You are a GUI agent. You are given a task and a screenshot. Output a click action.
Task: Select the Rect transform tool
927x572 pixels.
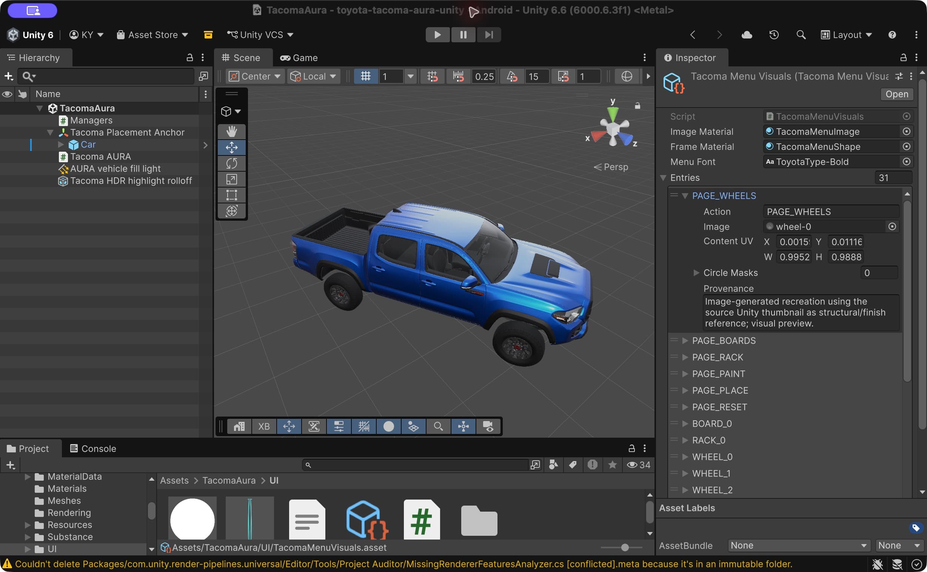pos(231,195)
